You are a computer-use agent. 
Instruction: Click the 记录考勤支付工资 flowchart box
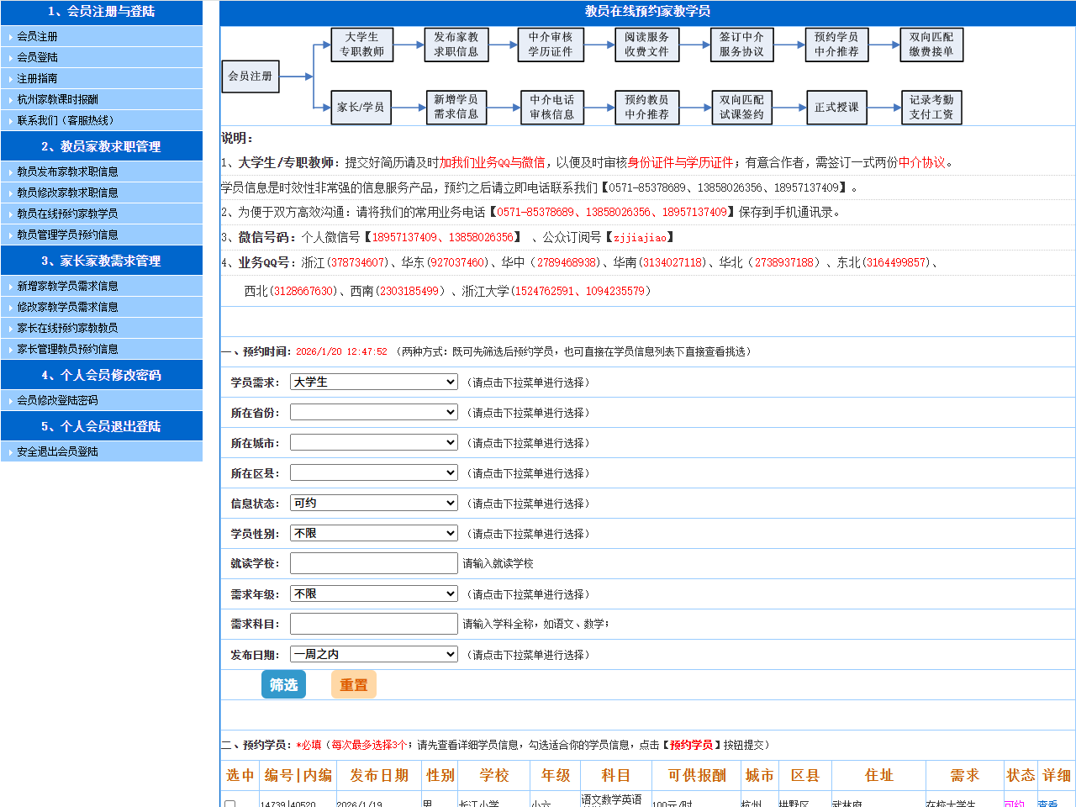pos(931,108)
